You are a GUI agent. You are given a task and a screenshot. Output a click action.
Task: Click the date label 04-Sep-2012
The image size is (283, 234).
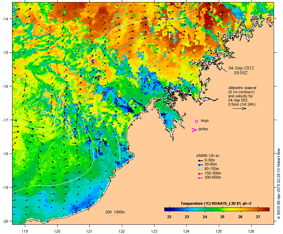pyautogui.click(x=241, y=68)
